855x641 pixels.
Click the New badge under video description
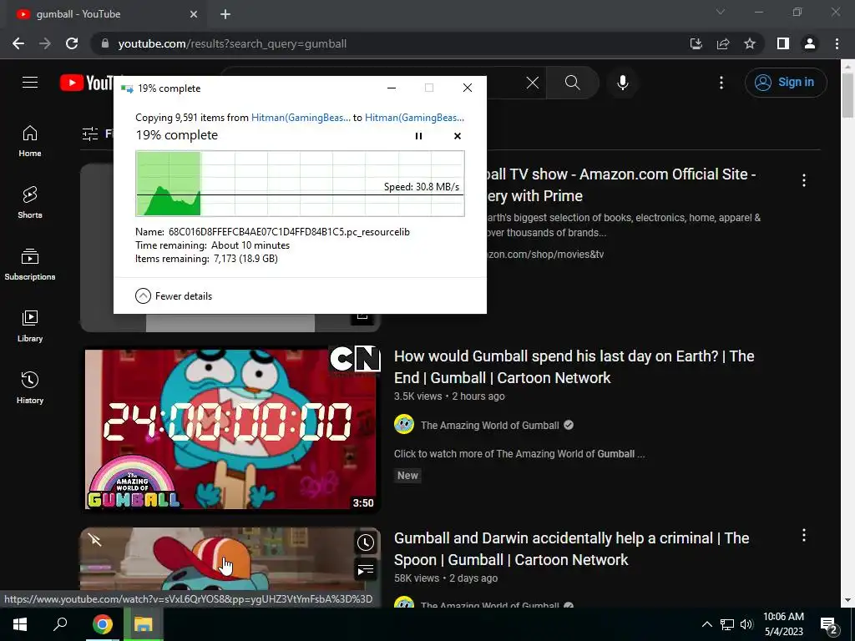point(407,475)
